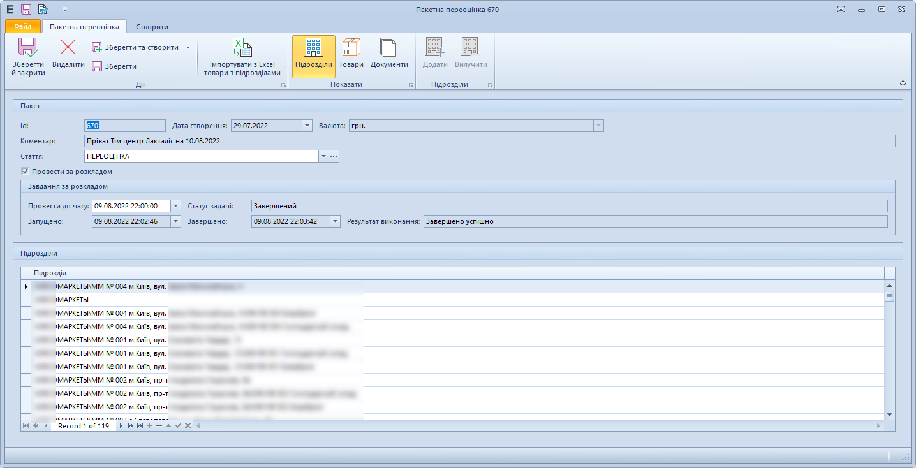
Task: Click the Результат виконання field
Action: click(656, 221)
